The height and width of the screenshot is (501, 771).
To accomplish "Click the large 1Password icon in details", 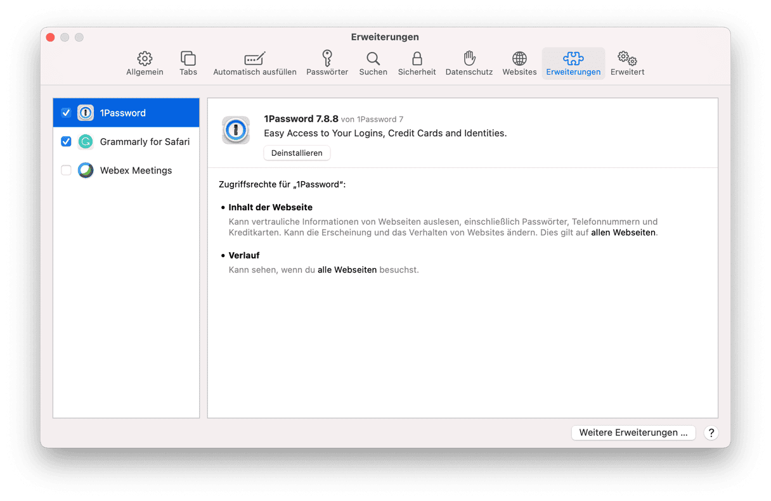I will (236, 130).
